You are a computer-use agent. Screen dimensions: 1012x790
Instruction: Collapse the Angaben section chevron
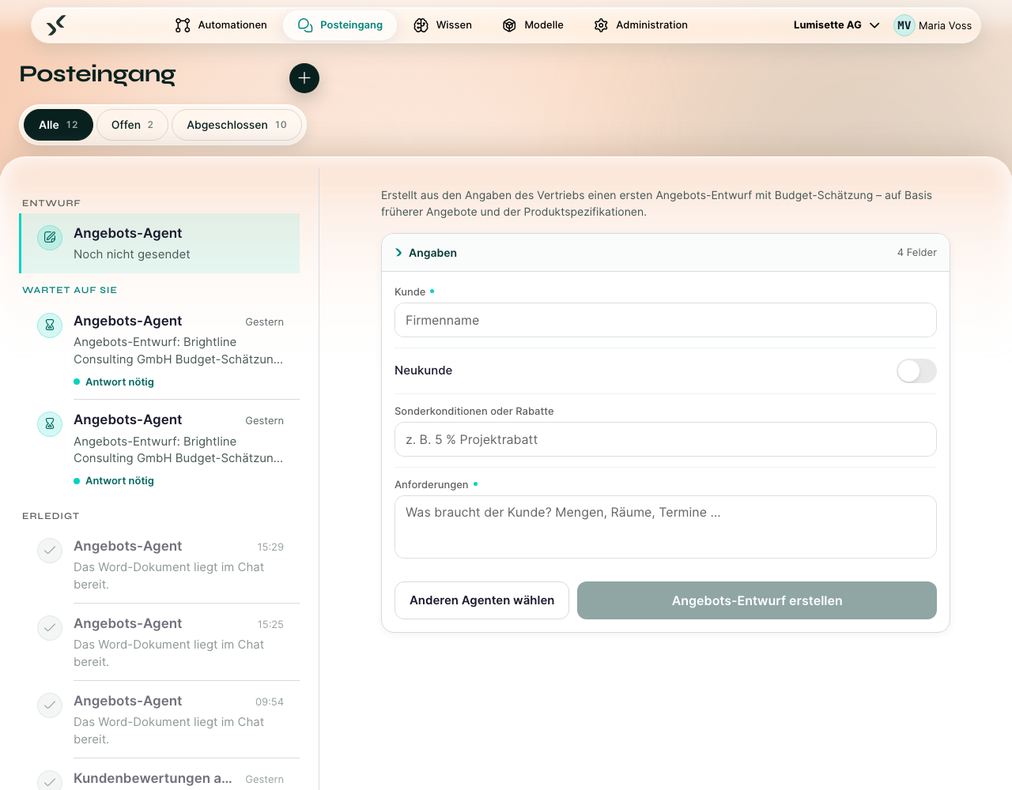pos(399,253)
